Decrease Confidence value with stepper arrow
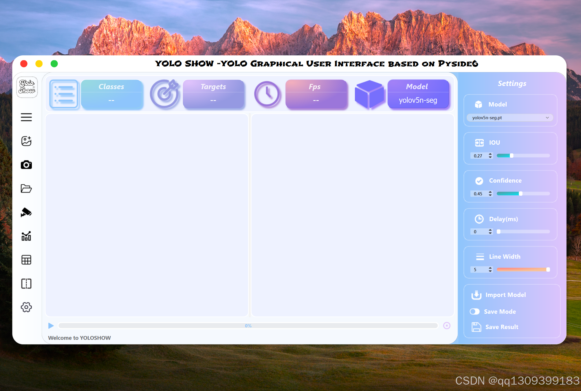This screenshot has height=391, width=581. (490, 195)
